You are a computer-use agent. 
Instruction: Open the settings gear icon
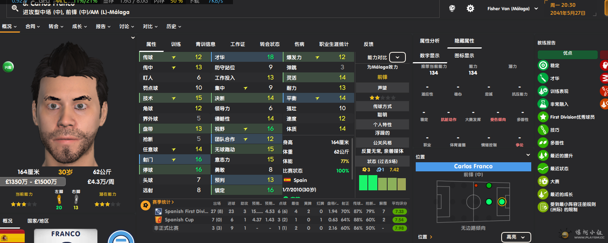coord(470,8)
